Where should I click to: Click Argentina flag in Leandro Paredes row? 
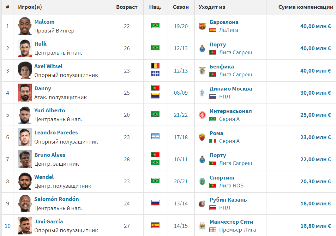click(155, 136)
